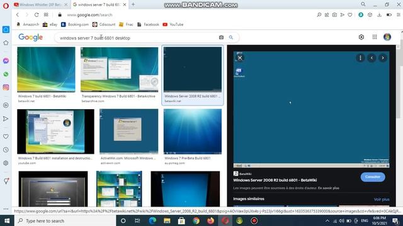The image size is (403, 226).
Task: Open sidebar bookmarks star icon
Action: pyautogui.click(x=6, y=43)
